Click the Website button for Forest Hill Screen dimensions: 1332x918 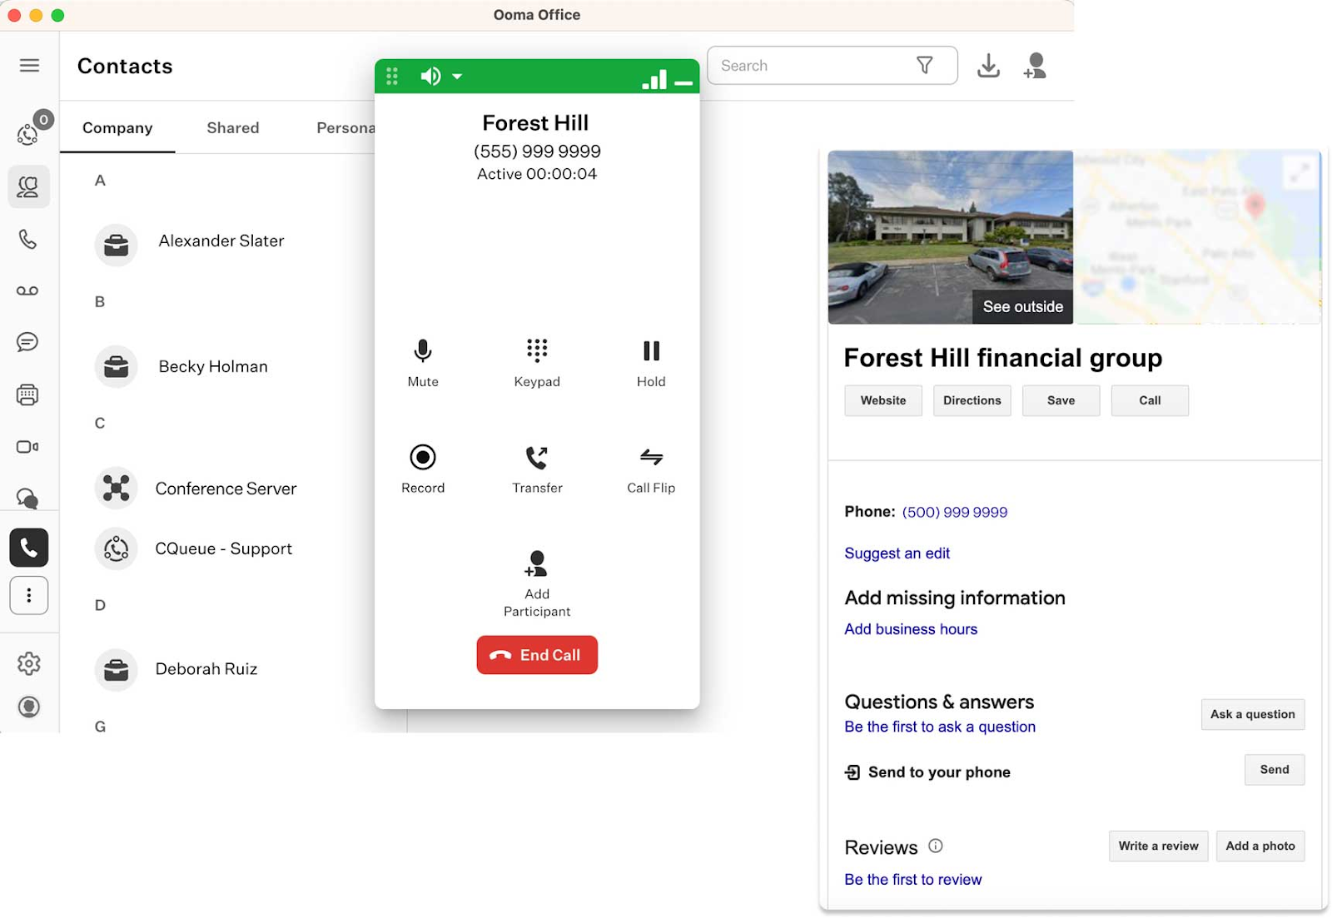883,400
